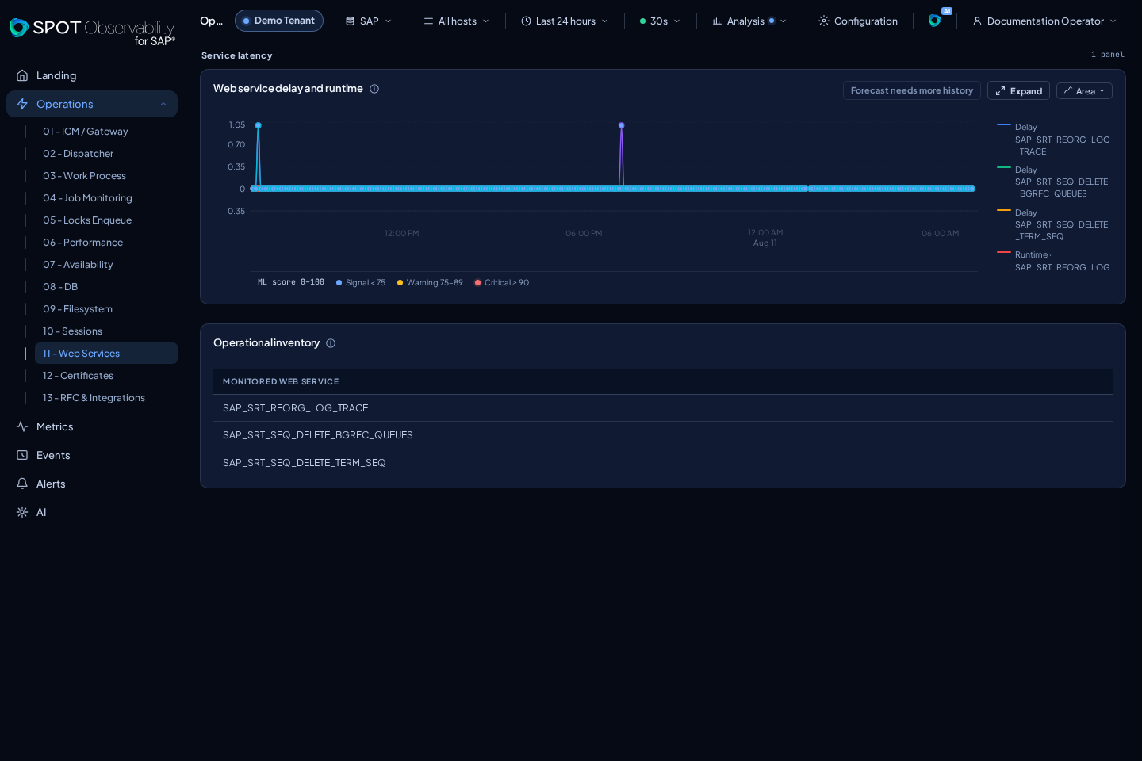This screenshot has width=1142, height=761.
Task: Click the Warning 75–89 legend dot
Action: [x=400, y=283]
